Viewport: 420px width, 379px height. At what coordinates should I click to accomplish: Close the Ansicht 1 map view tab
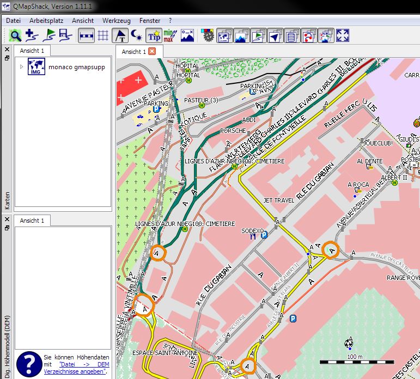pos(152,51)
